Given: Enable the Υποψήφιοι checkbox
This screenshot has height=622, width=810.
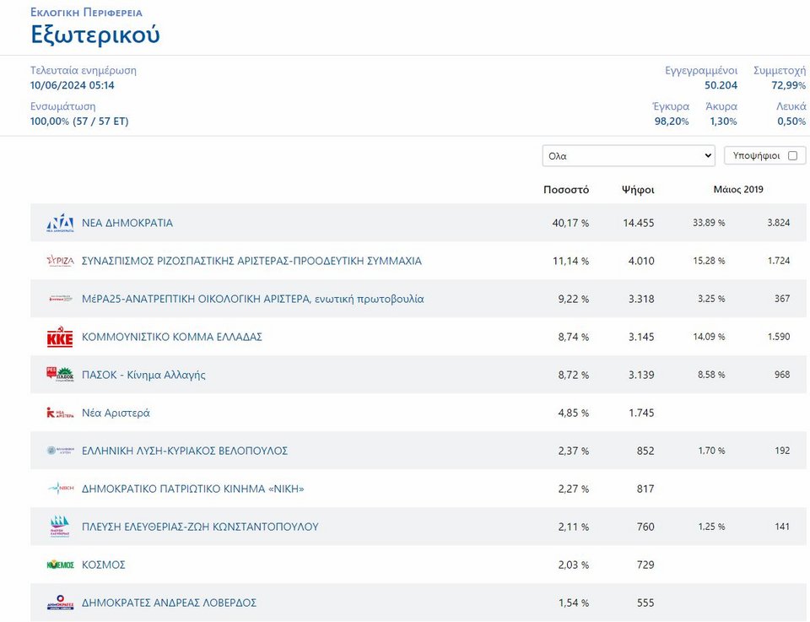Looking at the screenshot, I should 793,155.
